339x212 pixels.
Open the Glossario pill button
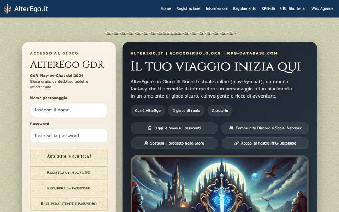(220, 111)
